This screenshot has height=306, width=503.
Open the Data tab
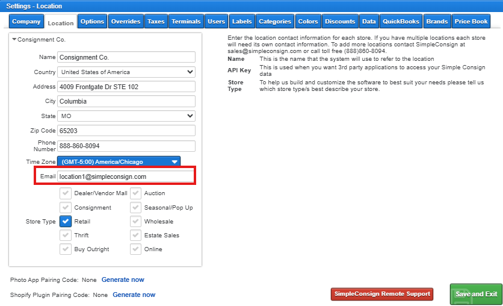(x=369, y=22)
